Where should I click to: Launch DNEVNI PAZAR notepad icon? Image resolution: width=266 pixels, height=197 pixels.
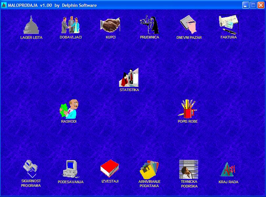pyautogui.click(x=189, y=25)
